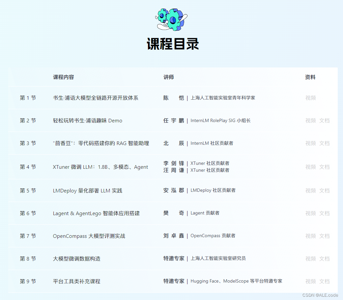Select the 第 9 节 row label
This screenshot has width=343, height=300.
coord(28,282)
